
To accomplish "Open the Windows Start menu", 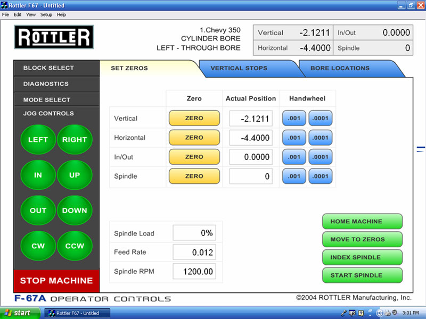I will 18,313.
